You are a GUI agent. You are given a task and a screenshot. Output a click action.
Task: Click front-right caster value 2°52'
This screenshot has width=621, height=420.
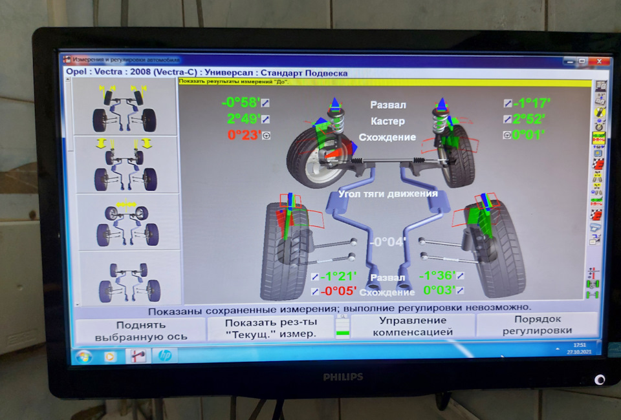coord(528,119)
